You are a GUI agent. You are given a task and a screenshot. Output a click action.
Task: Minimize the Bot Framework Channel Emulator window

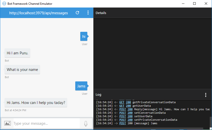pos(183,4)
